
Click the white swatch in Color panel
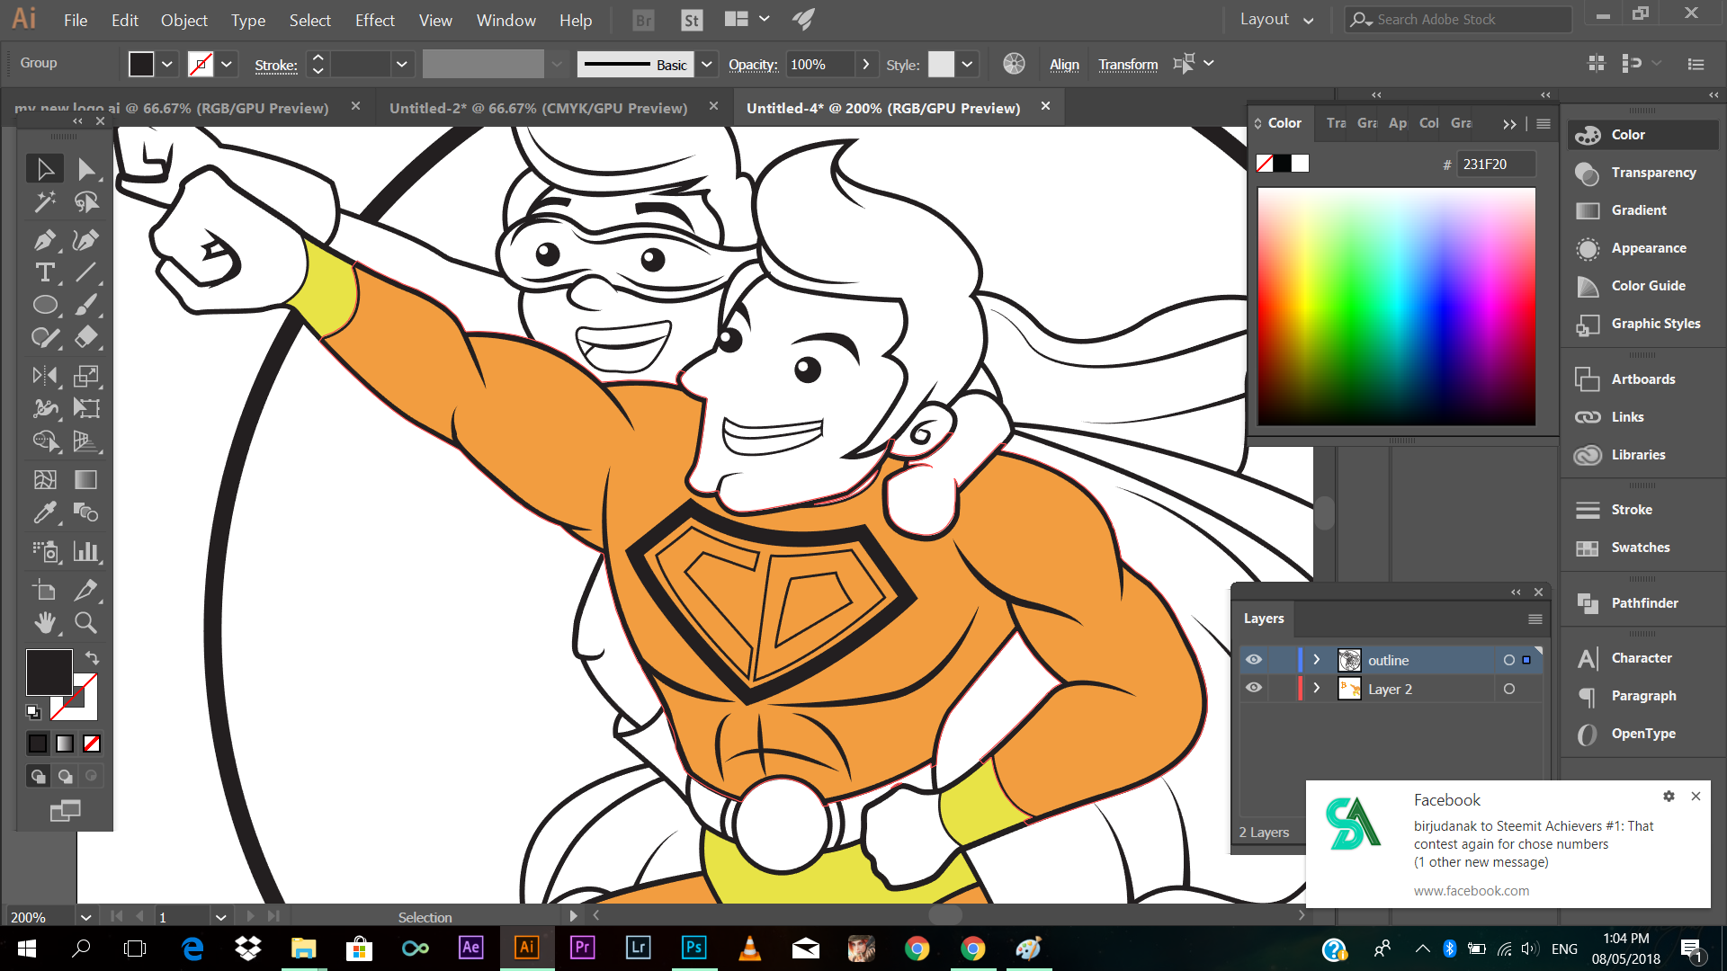click(1301, 164)
